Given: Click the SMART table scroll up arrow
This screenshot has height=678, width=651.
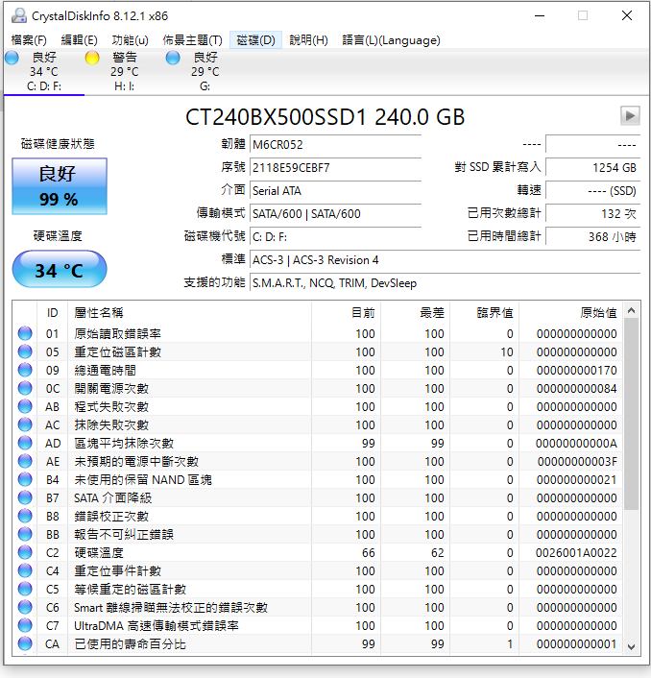Looking at the screenshot, I should 631,310.
